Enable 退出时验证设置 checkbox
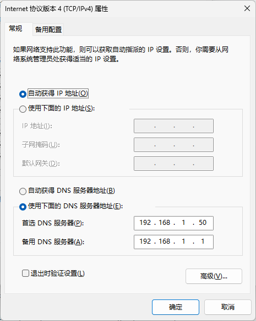Viewport: 256px width, 321px height. 25,273
